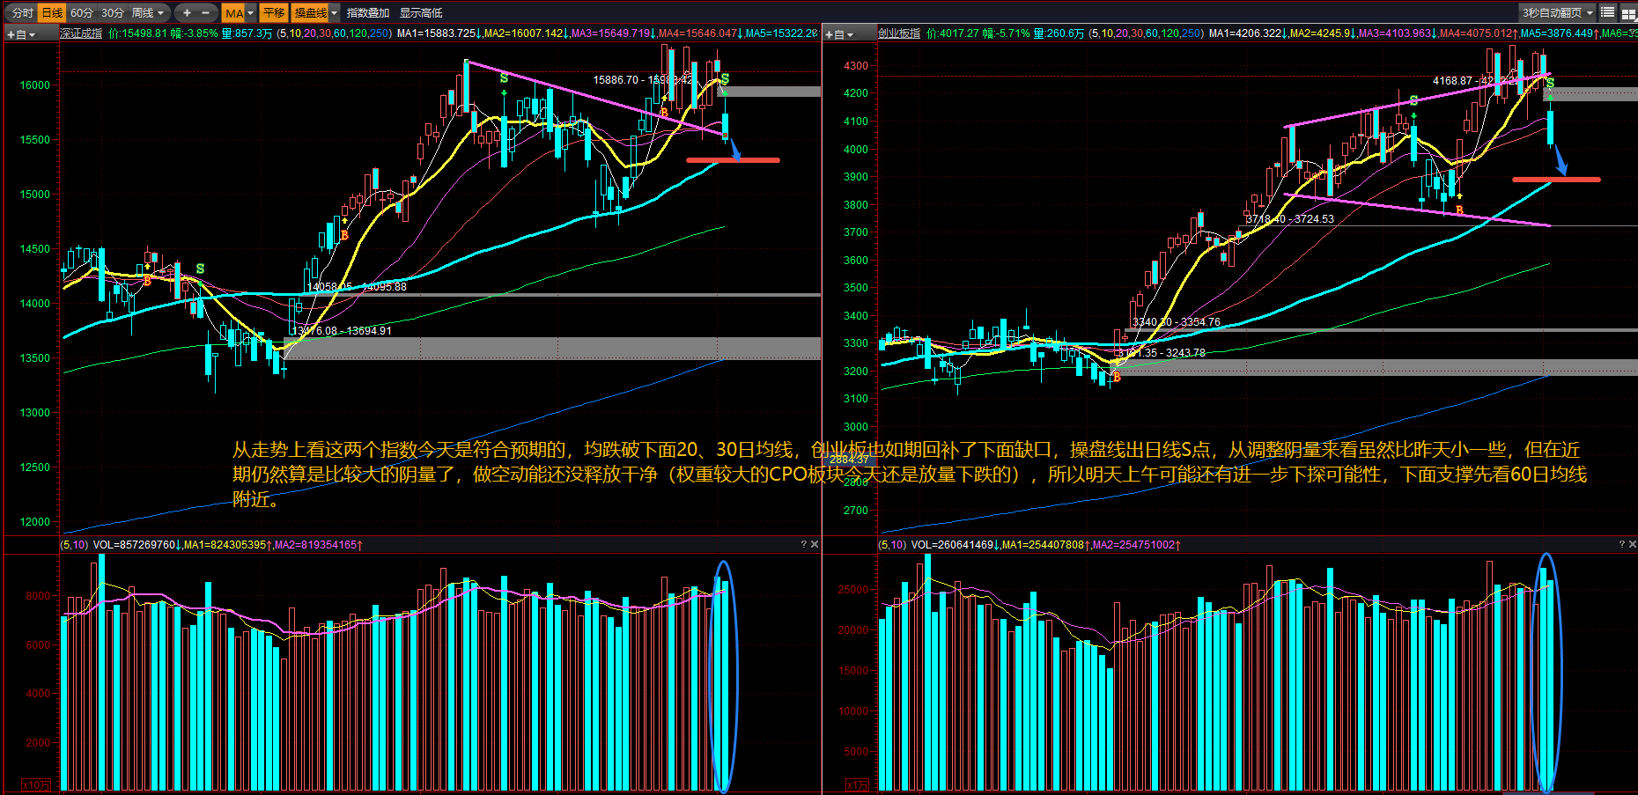Open the 创业板指 index name link
Viewport: 1638px width, 795px height.
click(x=899, y=33)
